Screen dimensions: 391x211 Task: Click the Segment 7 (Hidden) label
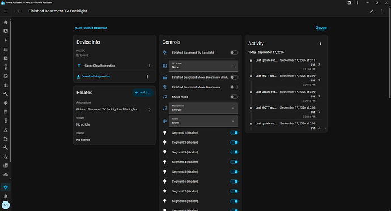coord(185,191)
